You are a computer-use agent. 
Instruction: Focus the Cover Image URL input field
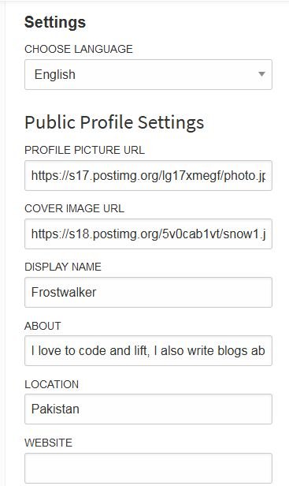pos(148,234)
